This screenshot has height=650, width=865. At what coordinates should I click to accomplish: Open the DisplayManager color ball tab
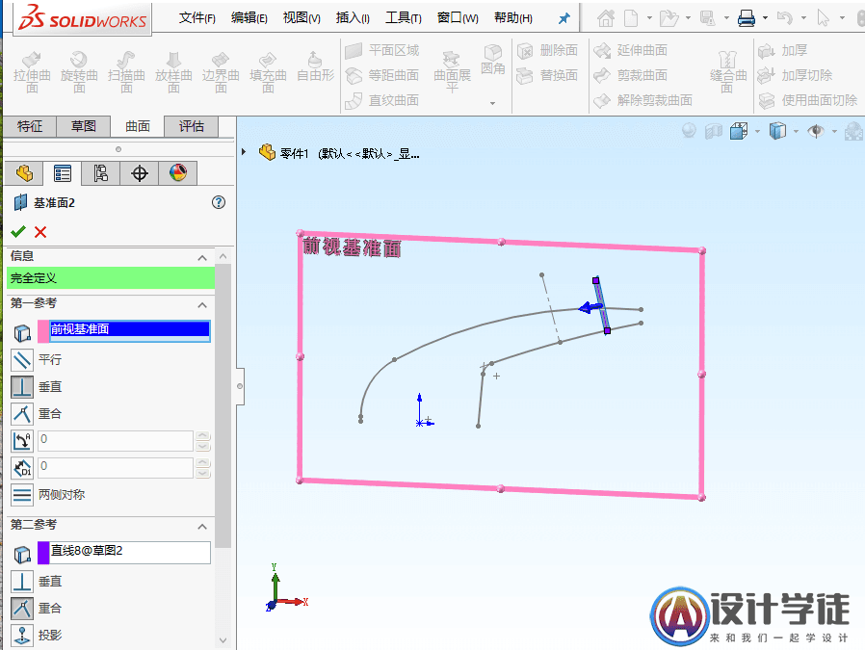[x=177, y=173]
